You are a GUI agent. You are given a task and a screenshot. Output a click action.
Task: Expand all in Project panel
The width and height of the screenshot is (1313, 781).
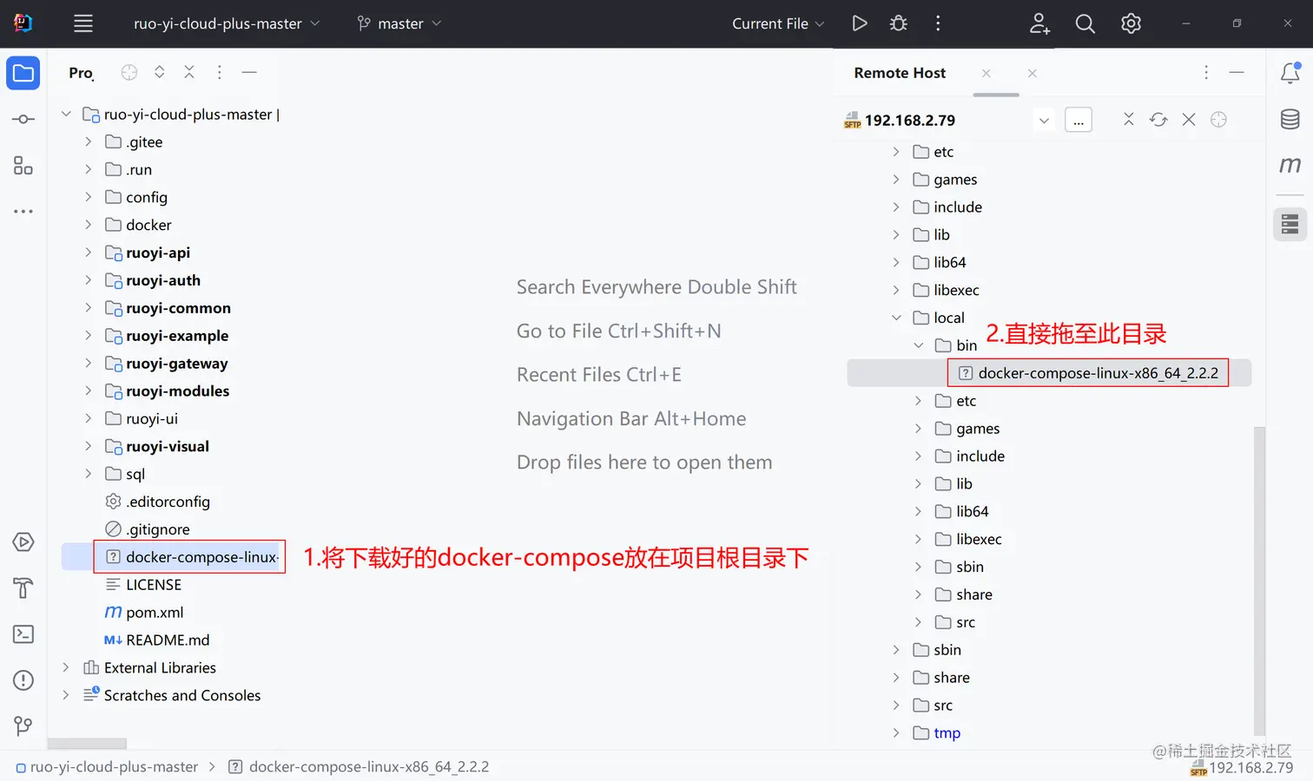[160, 72]
